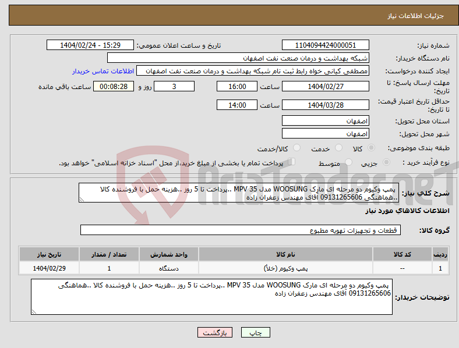Click the شهر محل تحویل label
This screenshot has height=348, width=459.
pos(425,134)
